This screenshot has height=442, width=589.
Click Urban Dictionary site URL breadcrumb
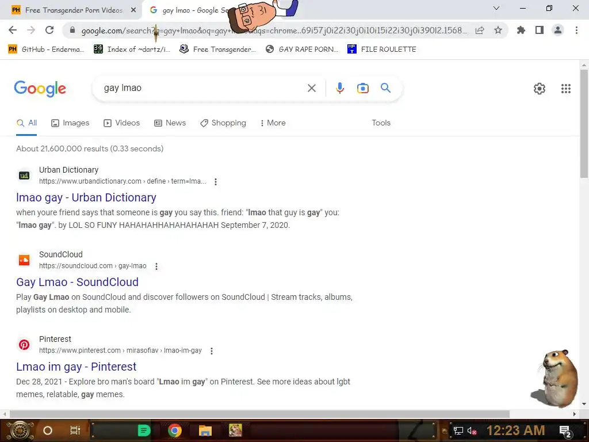tap(123, 181)
